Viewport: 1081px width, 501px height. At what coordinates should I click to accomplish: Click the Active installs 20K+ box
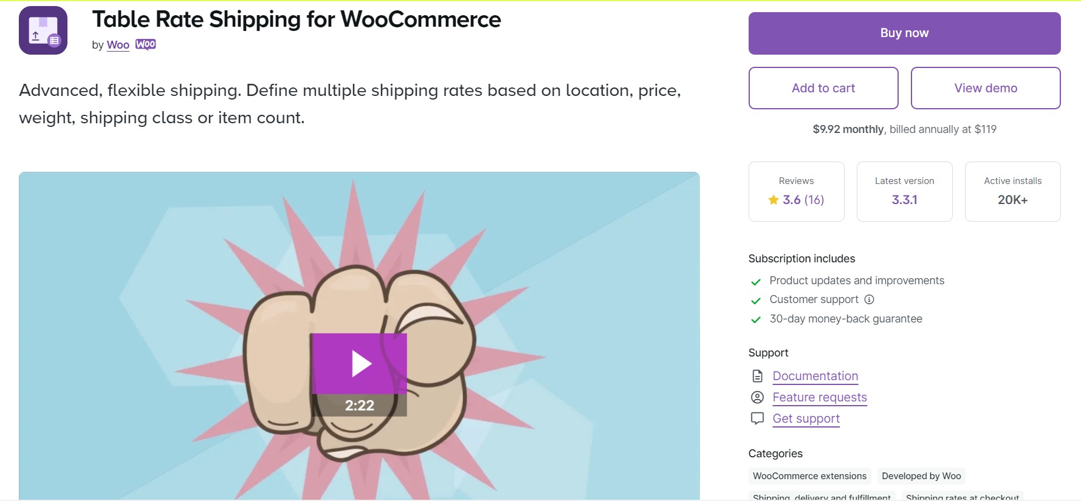coord(1012,191)
